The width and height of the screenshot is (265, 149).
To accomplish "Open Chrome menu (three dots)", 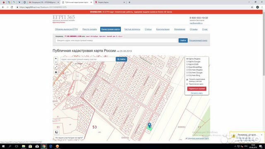I will (x=262, y=7).
